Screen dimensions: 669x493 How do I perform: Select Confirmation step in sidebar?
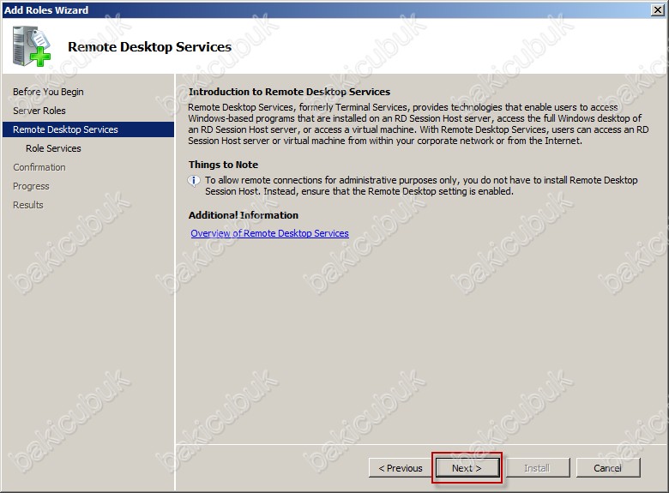pos(39,167)
